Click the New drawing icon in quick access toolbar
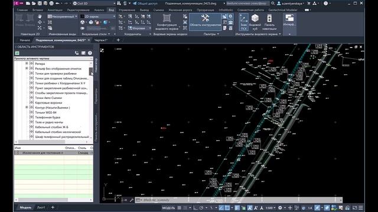Screen dimensions: 378x212 click(x=28, y=4)
